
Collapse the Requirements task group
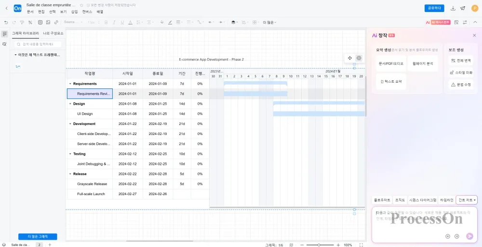[x=70, y=84]
